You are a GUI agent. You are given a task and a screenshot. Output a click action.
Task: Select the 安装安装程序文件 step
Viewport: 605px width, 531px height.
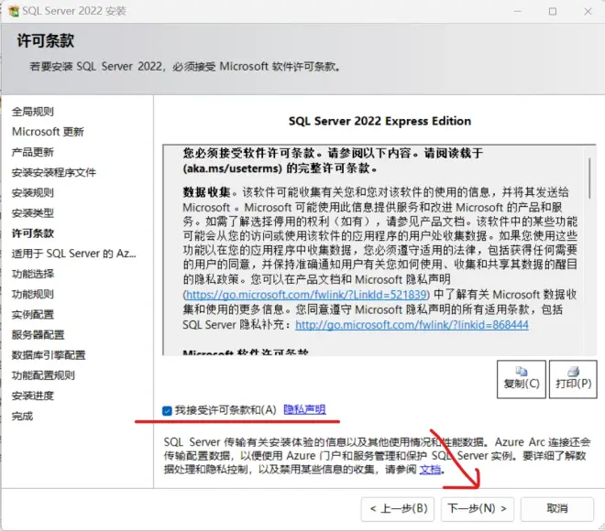pos(54,172)
